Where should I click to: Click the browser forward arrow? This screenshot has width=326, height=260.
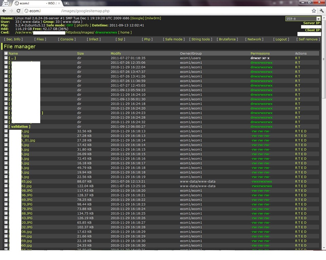click(11, 11)
